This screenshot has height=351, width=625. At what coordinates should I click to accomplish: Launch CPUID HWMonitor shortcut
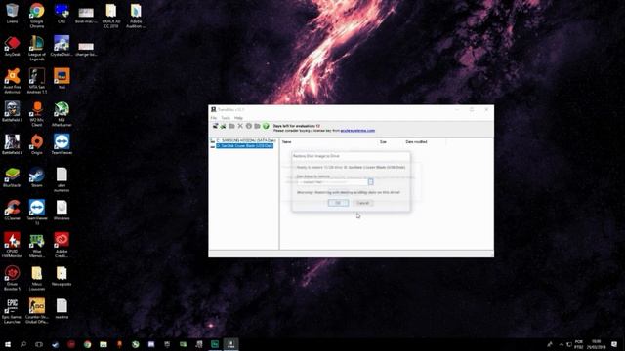tap(13, 245)
